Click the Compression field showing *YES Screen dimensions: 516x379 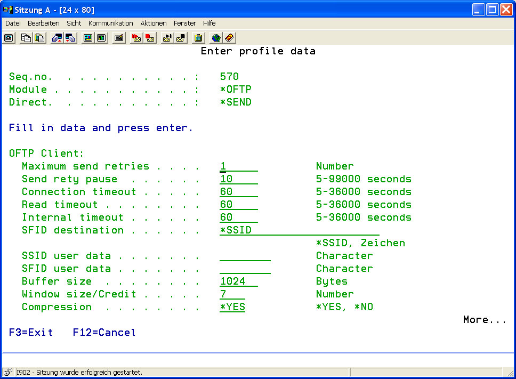coord(232,307)
